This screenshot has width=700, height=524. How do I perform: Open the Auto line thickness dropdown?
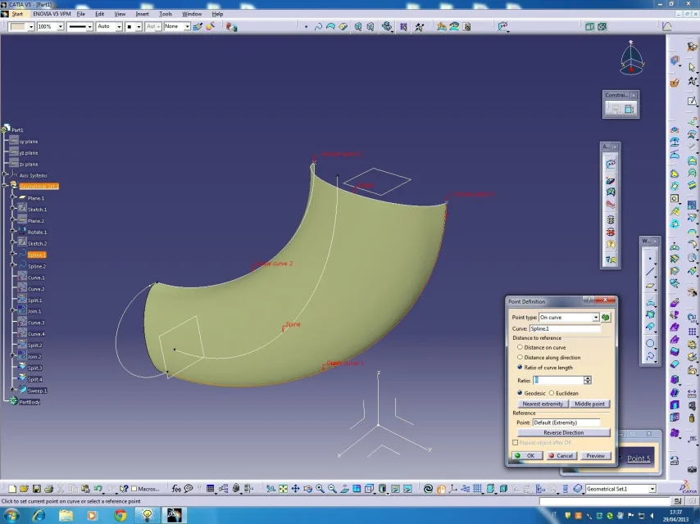pyautogui.click(x=119, y=27)
